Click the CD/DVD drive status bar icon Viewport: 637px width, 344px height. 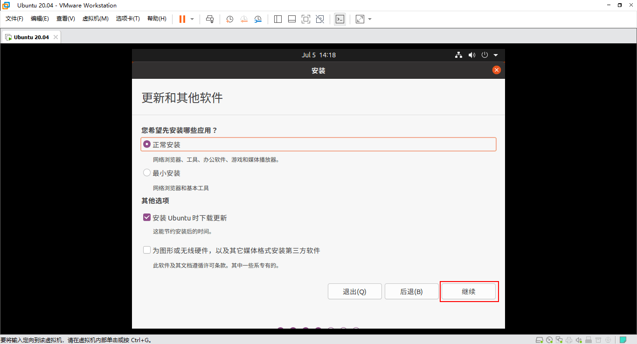pos(549,340)
